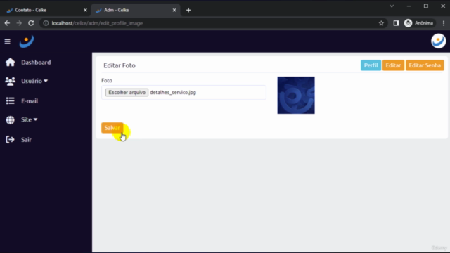Open the Chrome three-dot menu
Image resolution: width=450 pixels, height=253 pixels.
(444, 23)
